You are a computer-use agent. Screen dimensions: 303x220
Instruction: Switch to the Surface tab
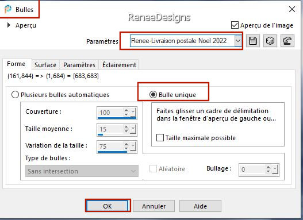[x=45, y=65]
